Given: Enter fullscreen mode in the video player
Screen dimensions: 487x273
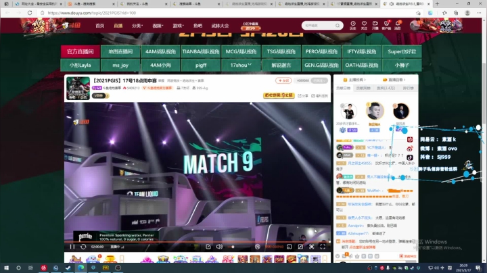Looking at the screenshot, I should [323, 247].
